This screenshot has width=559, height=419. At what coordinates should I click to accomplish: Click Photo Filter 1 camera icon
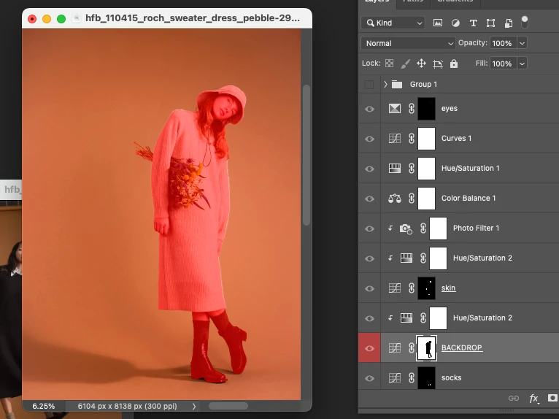406,228
